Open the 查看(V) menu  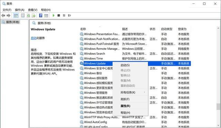tap(32, 10)
